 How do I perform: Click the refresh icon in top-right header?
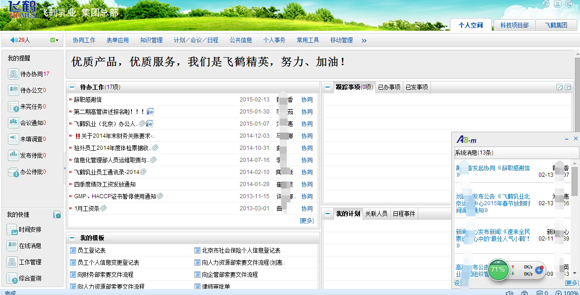[546, 4]
